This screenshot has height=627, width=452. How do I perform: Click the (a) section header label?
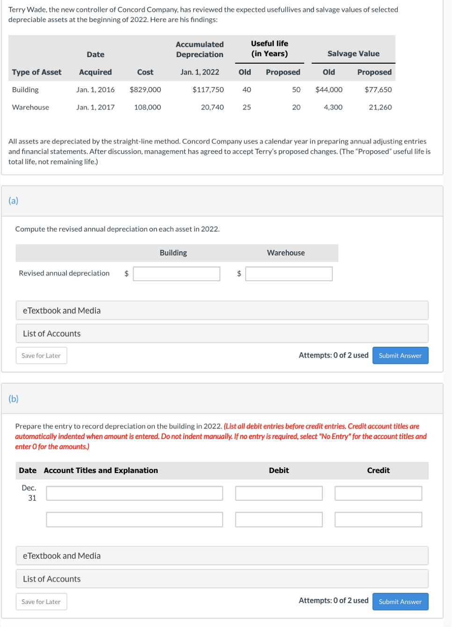(x=14, y=201)
